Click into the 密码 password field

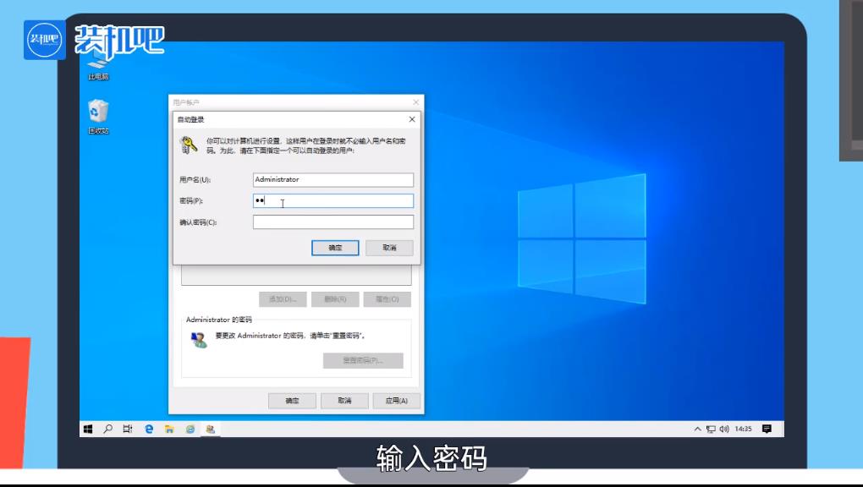333,200
